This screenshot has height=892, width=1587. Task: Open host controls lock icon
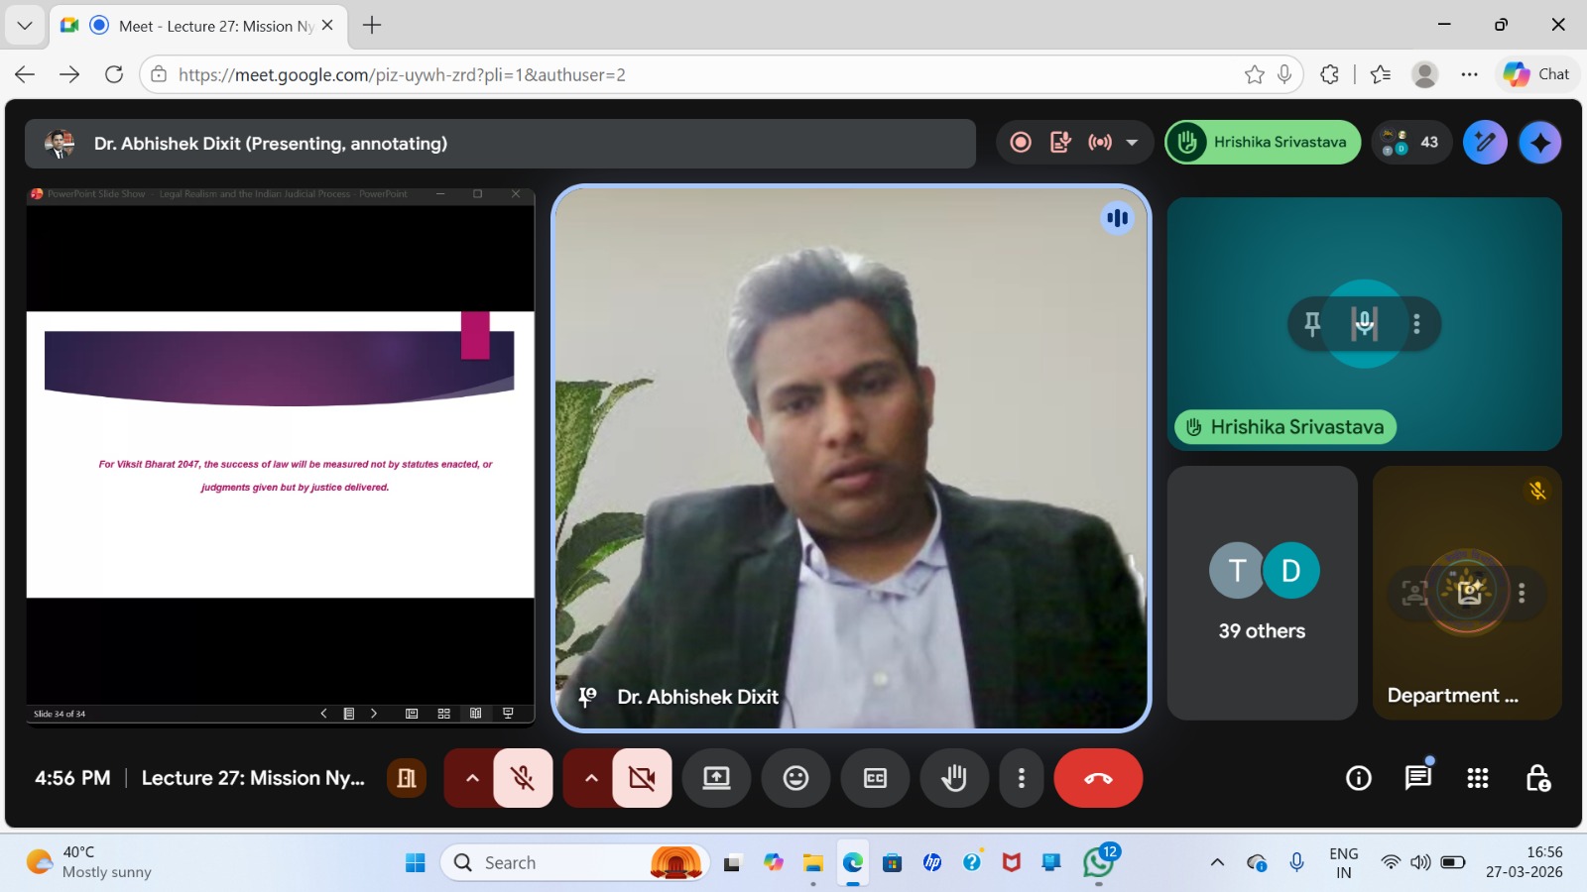tap(1537, 779)
